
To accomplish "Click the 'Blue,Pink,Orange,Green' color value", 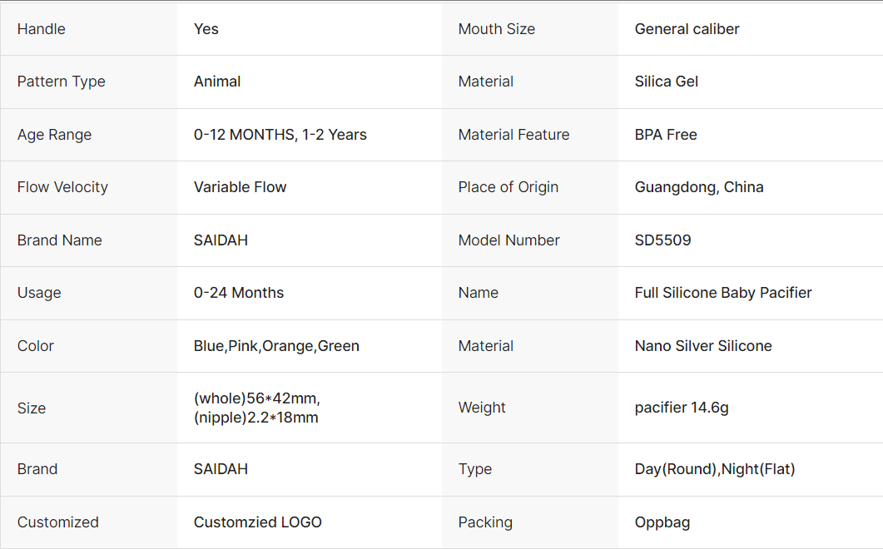I will 276,346.
